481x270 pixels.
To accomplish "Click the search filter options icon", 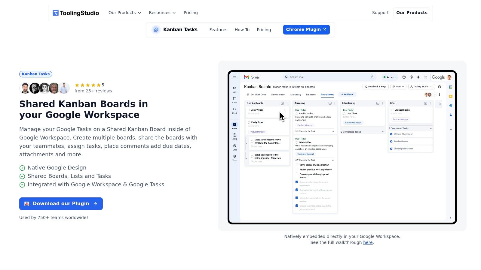I will click(372, 77).
